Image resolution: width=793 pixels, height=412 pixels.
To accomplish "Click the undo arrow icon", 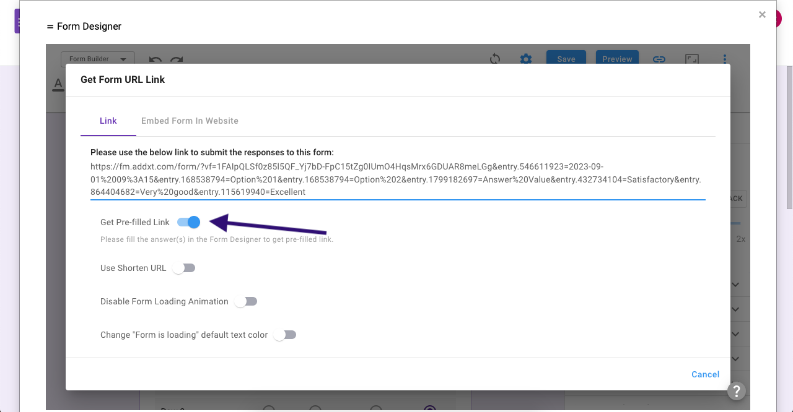I will click(x=156, y=60).
